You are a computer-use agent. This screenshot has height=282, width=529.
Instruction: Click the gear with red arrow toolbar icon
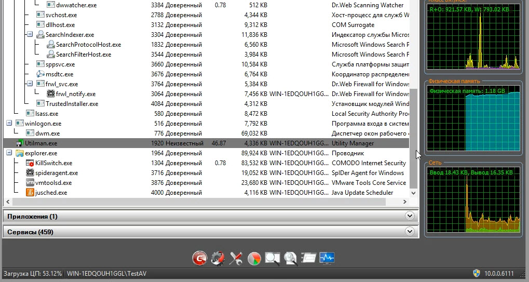click(218, 259)
